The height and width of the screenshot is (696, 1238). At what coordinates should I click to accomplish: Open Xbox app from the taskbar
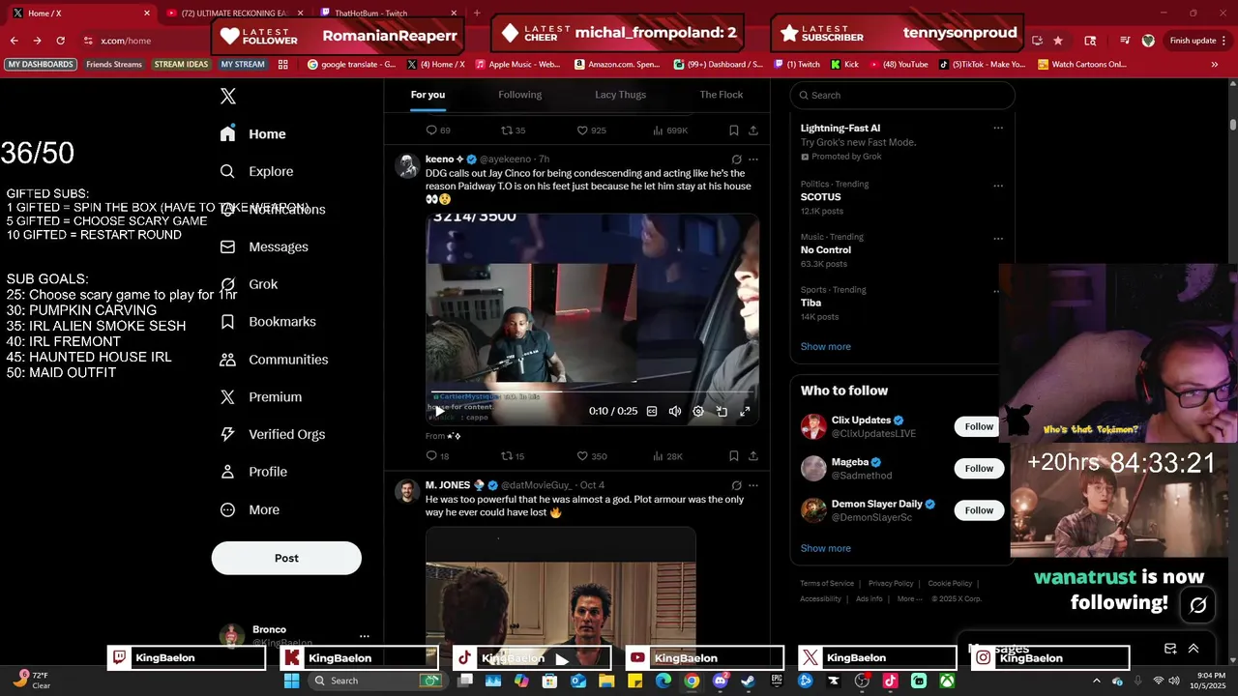947,681
